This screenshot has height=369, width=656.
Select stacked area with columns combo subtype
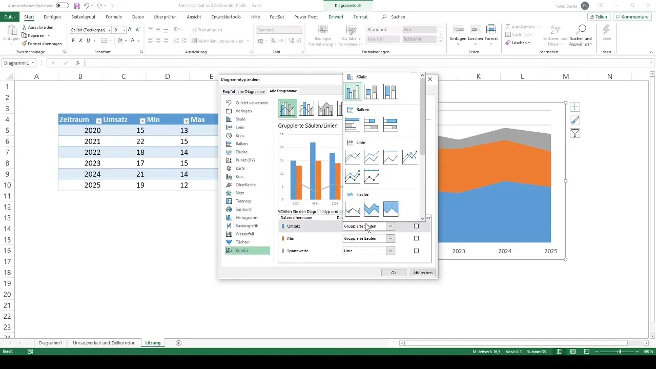pyautogui.click(x=325, y=108)
